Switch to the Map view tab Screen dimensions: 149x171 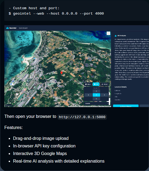coord(88,84)
